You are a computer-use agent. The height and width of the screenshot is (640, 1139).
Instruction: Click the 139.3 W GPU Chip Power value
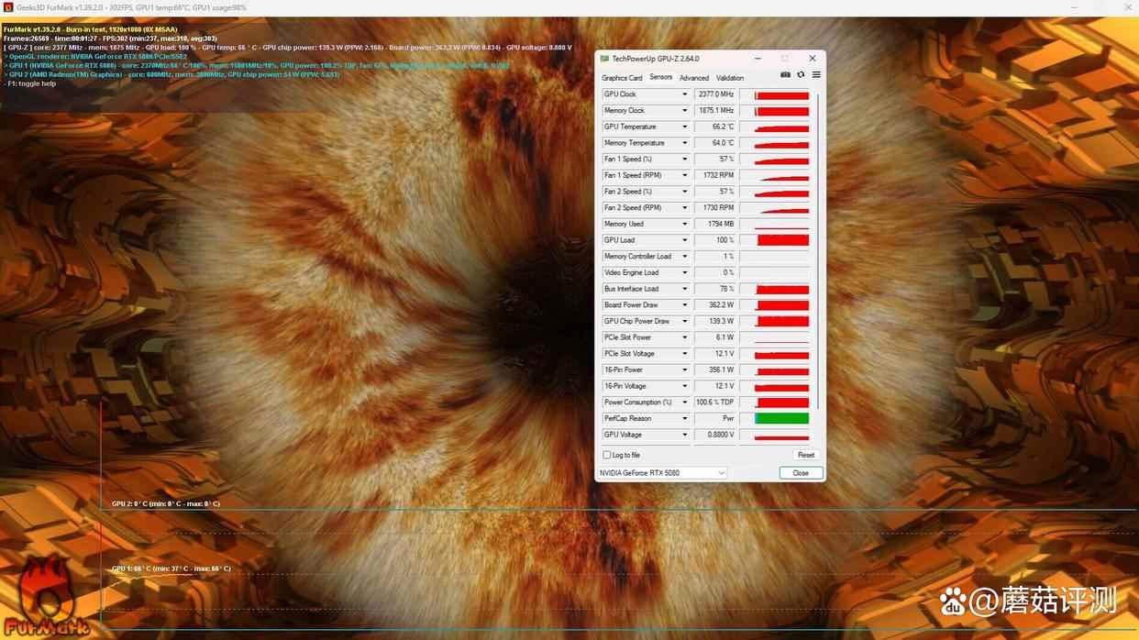click(x=715, y=321)
